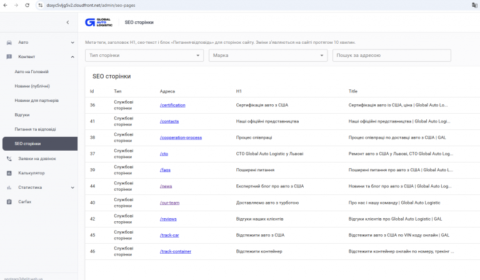Viewport: 480px width, 280px height.
Task: Click the Title column header
Action: (x=352, y=91)
